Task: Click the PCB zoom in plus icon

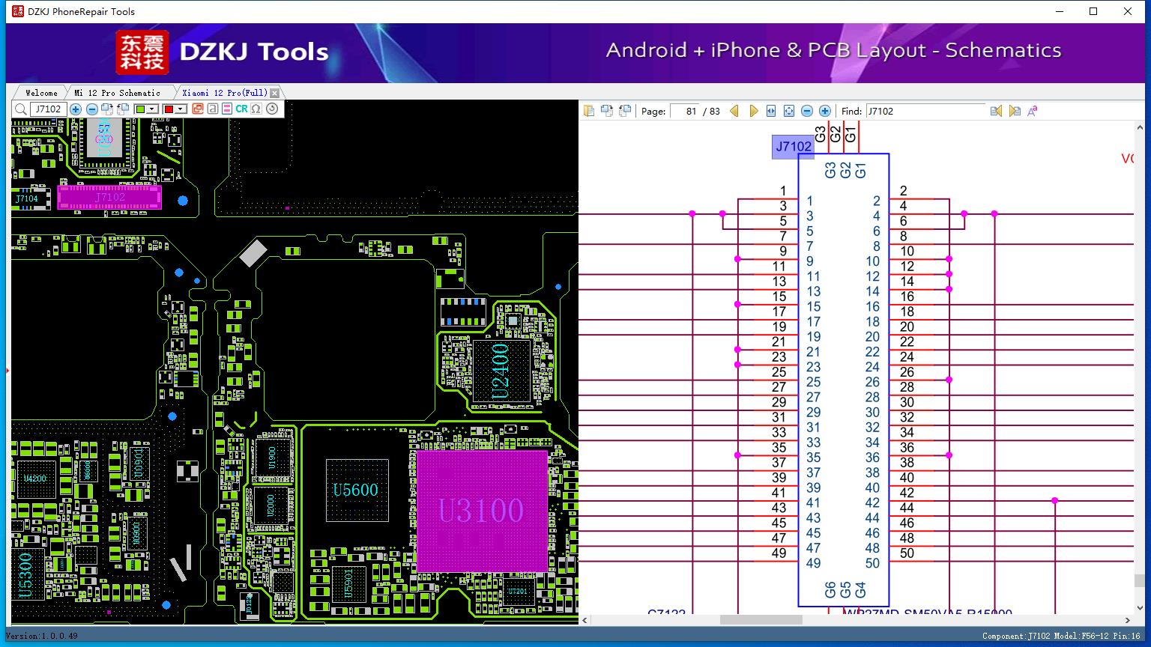Action: pyautogui.click(x=76, y=109)
